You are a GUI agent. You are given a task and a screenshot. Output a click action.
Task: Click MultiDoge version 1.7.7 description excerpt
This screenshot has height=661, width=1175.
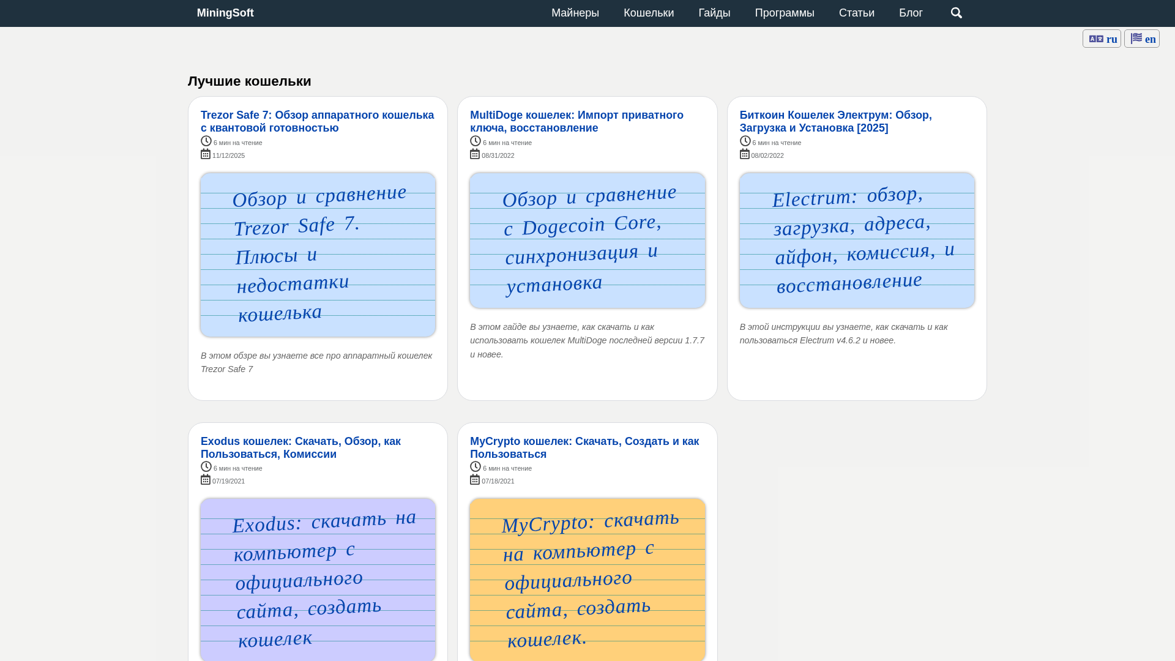tap(587, 340)
